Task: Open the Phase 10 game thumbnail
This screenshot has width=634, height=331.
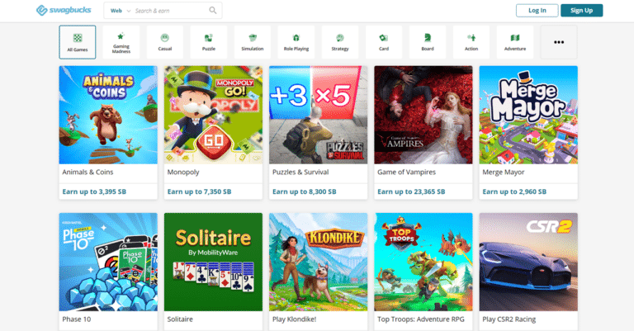Action: coord(108,262)
